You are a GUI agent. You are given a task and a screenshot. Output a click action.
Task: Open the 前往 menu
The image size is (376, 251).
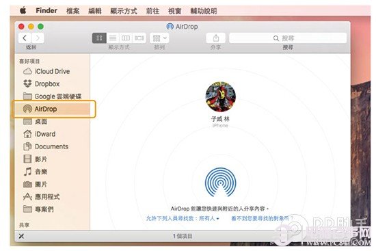pyautogui.click(x=152, y=11)
